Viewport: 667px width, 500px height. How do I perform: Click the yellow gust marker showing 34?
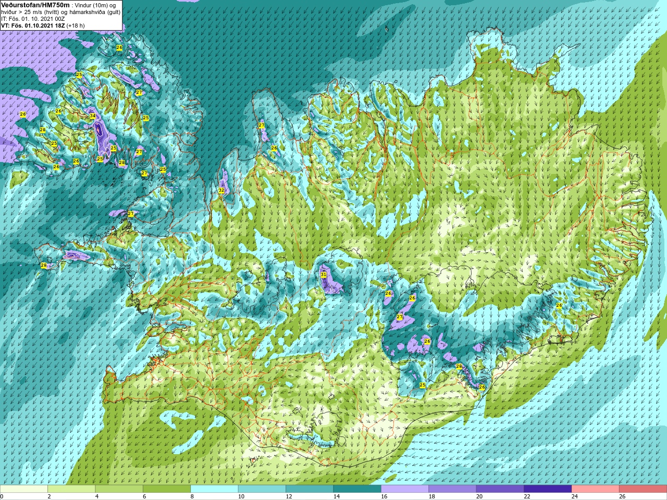92,116
